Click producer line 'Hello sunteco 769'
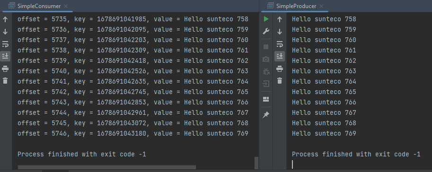The height and width of the screenshot is (172, 432). pos(324,133)
